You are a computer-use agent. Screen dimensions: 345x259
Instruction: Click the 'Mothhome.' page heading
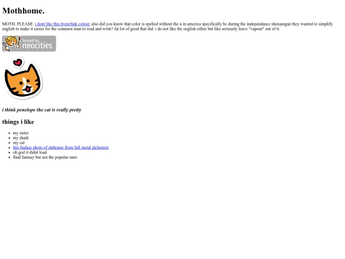(x=24, y=11)
